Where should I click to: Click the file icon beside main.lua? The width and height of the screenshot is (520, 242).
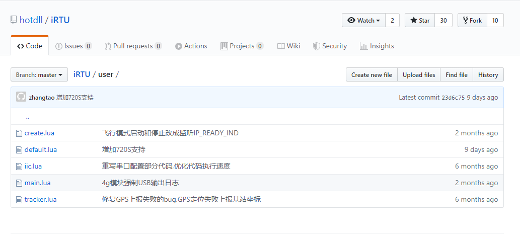click(x=19, y=183)
